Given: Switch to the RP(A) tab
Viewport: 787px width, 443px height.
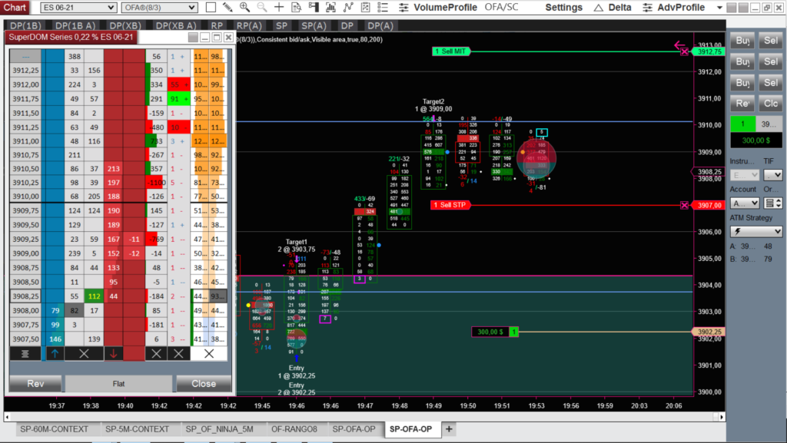Looking at the screenshot, I should pyautogui.click(x=249, y=25).
